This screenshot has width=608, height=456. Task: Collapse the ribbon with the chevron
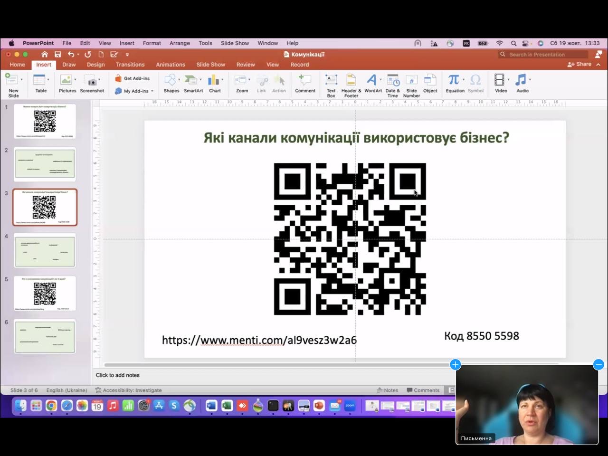point(598,65)
